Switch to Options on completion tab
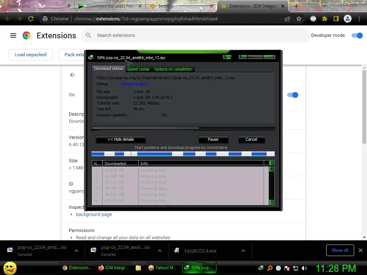The image size is (367, 275). point(173,69)
